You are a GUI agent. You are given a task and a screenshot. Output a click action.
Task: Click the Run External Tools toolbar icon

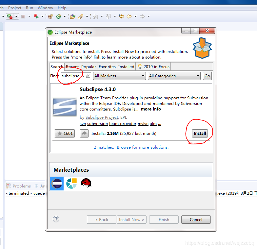pos(10,16)
